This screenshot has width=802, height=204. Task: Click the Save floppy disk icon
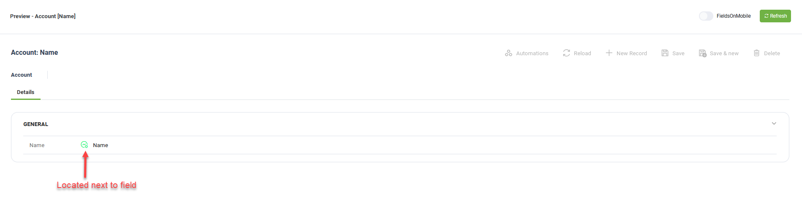coord(665,53)
